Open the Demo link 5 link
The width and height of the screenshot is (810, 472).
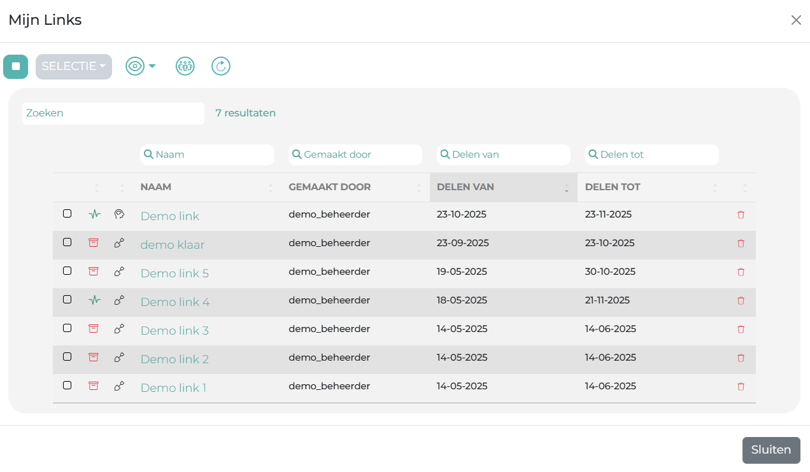(x=174, y=274)
